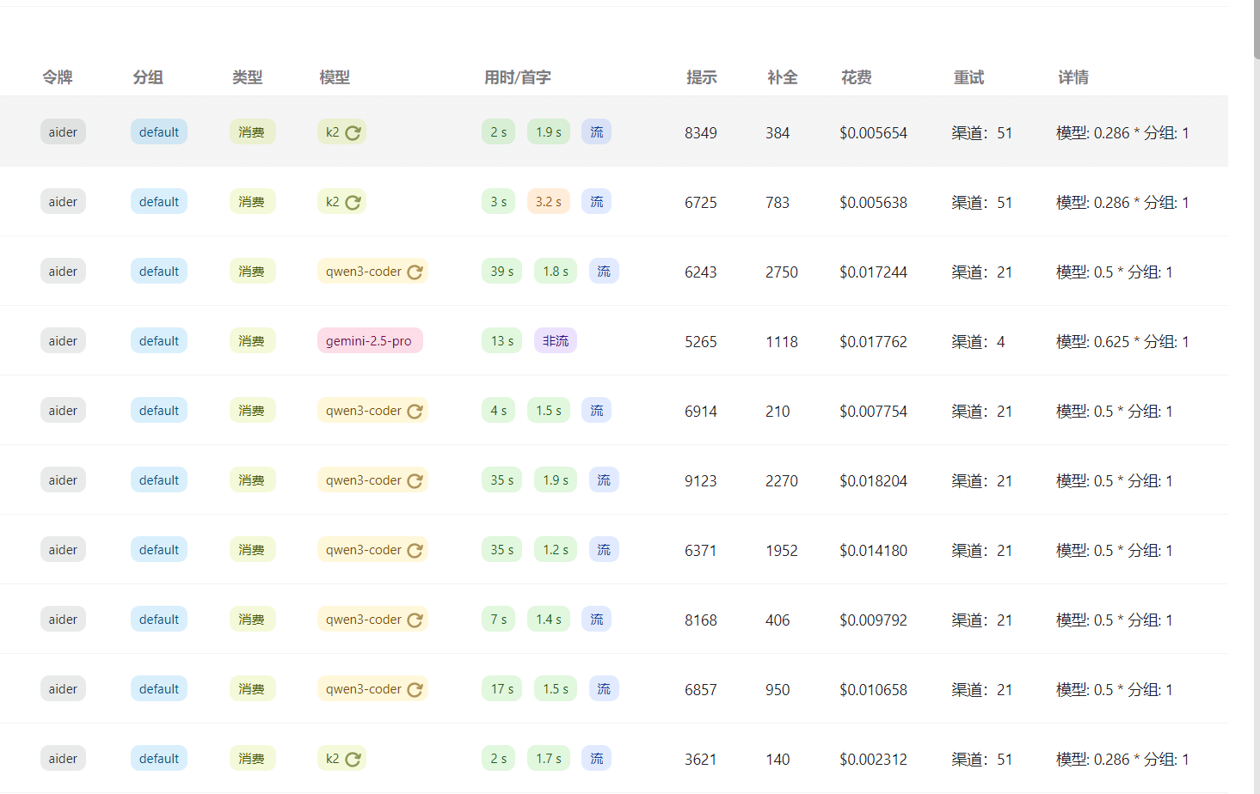Click the retry icon on qwen3-coder in the $0.009792 row
This screenshot has width=1260, height=794.
tap(415, 620)
